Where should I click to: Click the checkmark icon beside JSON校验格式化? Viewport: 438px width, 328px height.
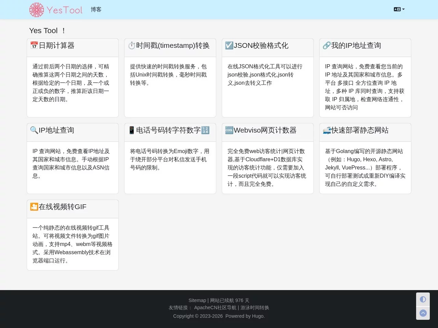point(229,45)
